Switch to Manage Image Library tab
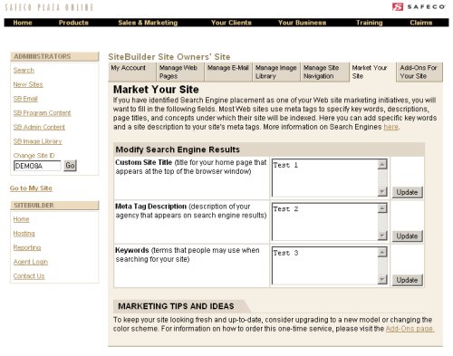The height and width of the screenshot is (356, 453). tap(276, 72)
